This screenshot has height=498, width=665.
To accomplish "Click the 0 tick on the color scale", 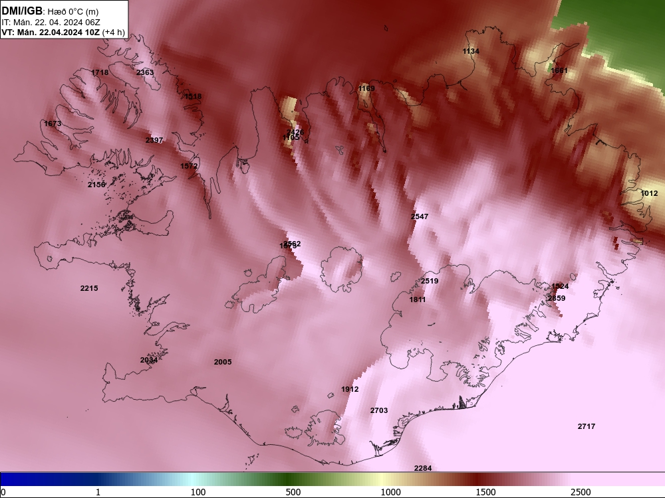I will (x=3, y=492).
